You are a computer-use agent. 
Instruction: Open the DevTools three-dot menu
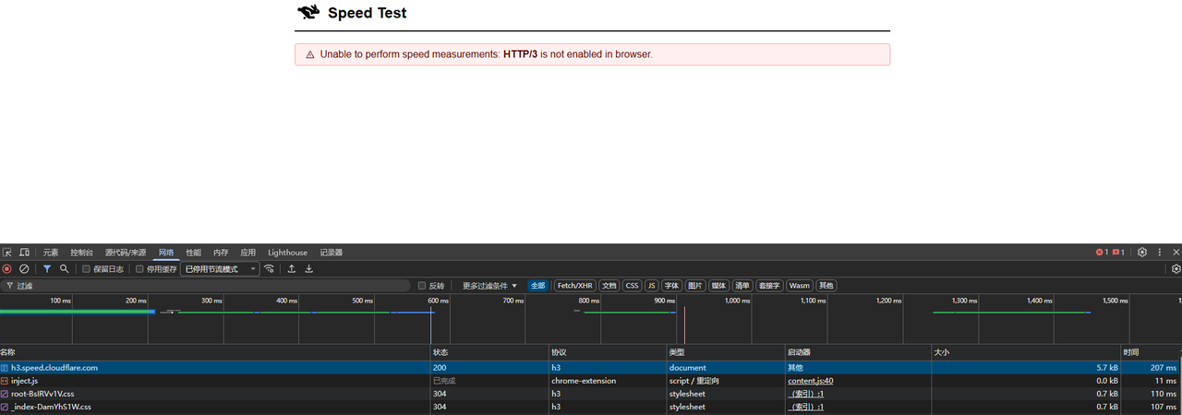[x=1160, y=252]
